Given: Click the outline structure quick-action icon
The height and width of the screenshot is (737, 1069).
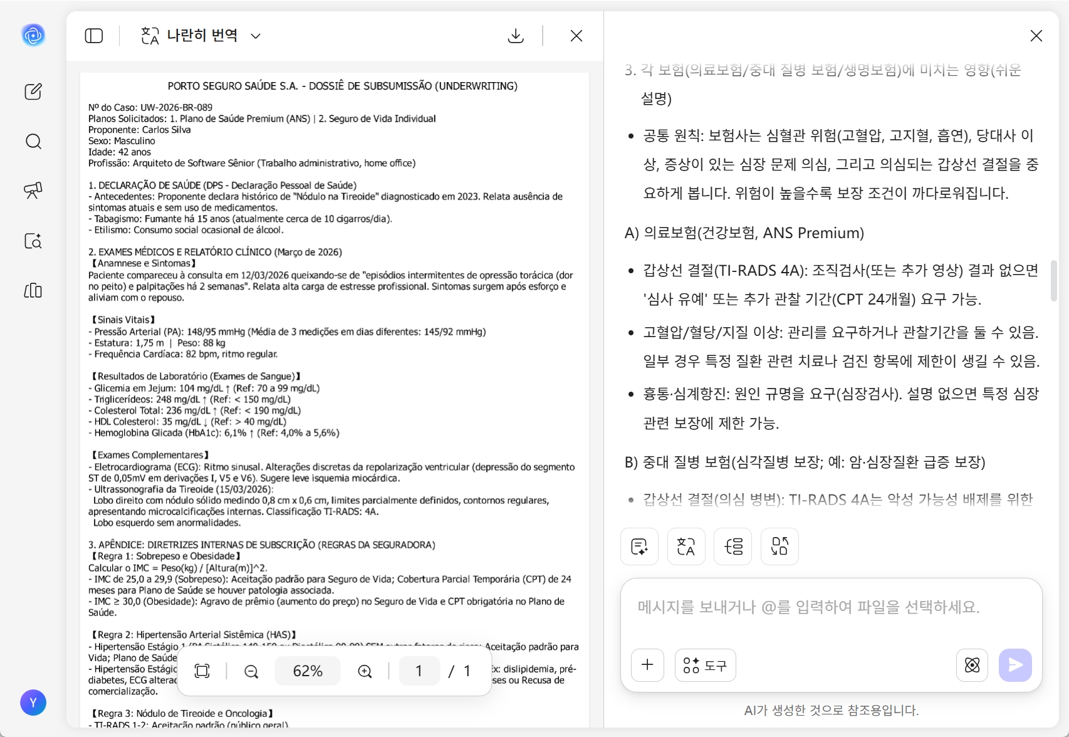Looking at the screenshot, I should point(733,546).
